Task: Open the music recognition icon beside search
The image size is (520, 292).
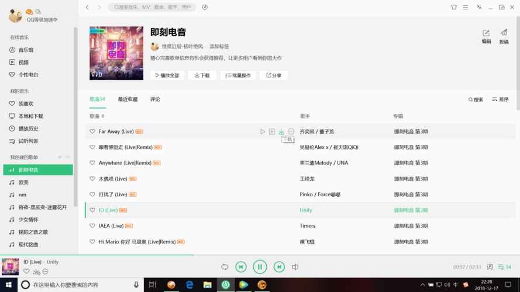Action: 205,7
